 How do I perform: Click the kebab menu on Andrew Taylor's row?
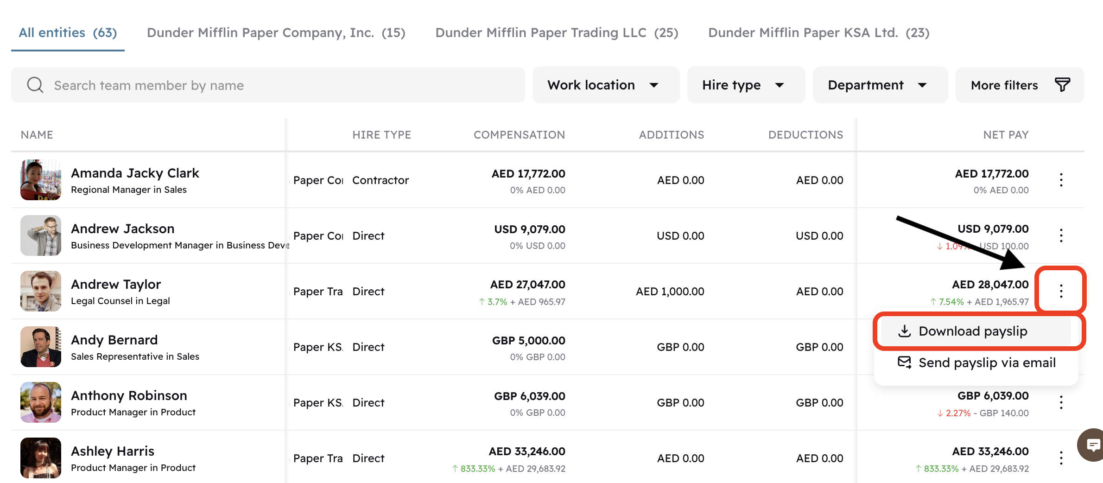(1061, 291)
